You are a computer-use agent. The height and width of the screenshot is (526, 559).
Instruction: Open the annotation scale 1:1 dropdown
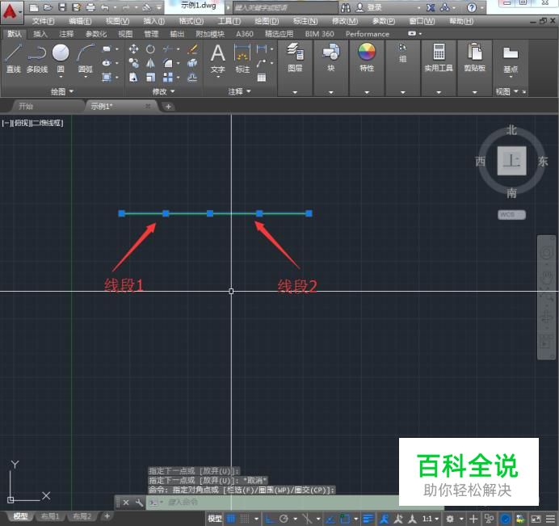(x=431, y=519)
